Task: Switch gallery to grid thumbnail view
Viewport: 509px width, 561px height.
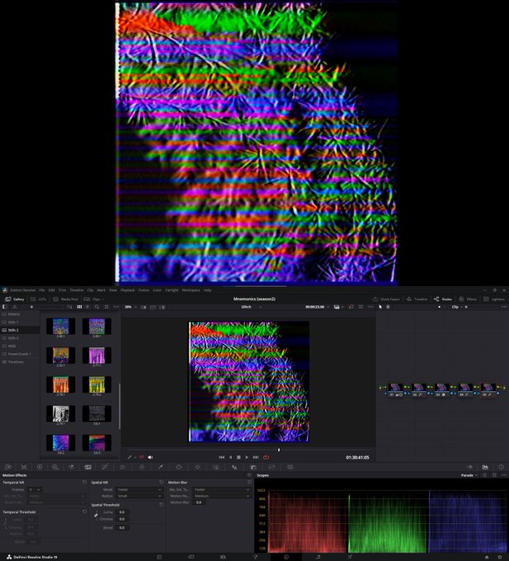Action: 79,307
